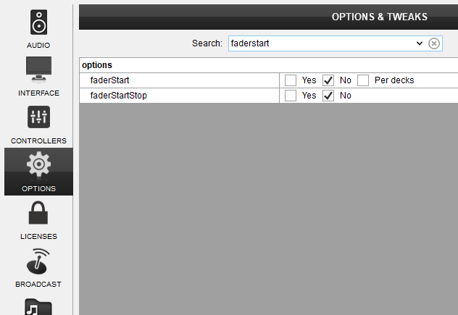Toggle the No checkbox for faderStartStop
The height and width of the screenshot is (315, 458).
point(328,96)
